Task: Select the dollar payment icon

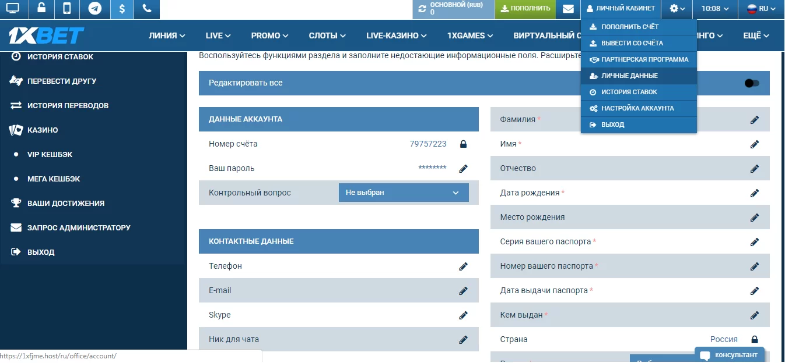Action: tap(121, 9)
